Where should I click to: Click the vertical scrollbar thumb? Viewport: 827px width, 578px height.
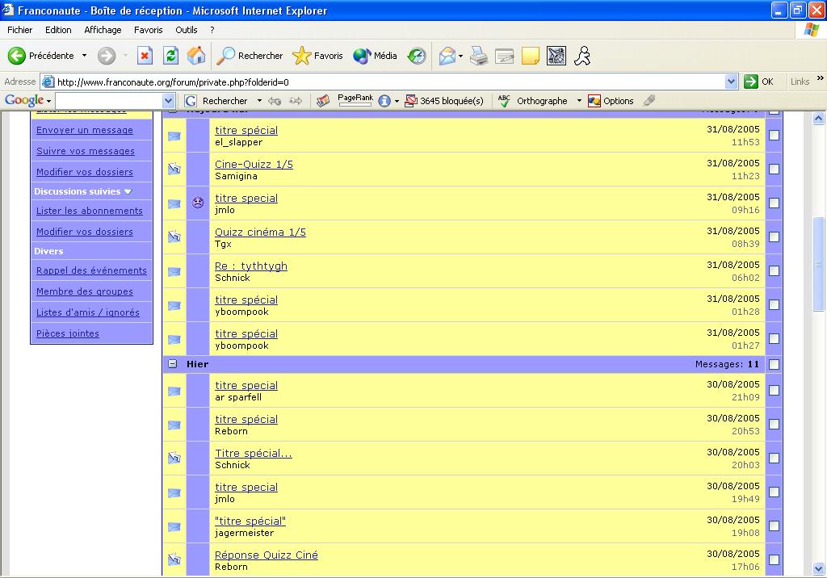[x=819, y=264]
